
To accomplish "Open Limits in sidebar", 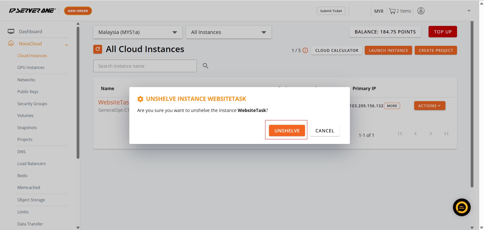I will (x=23, y=212).
